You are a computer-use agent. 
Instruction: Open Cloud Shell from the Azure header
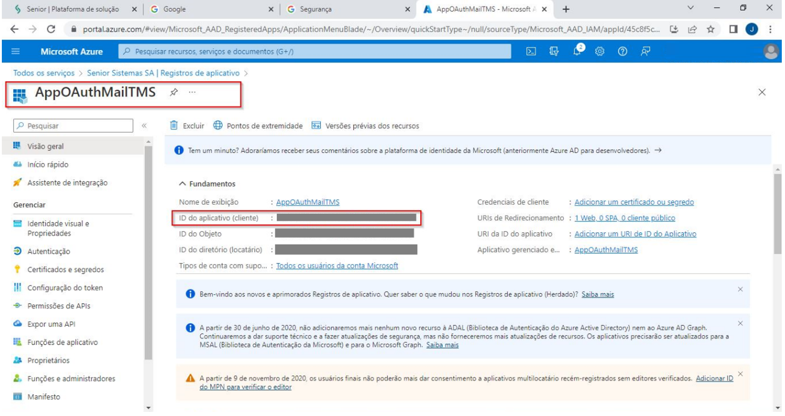tap(531, 51)
